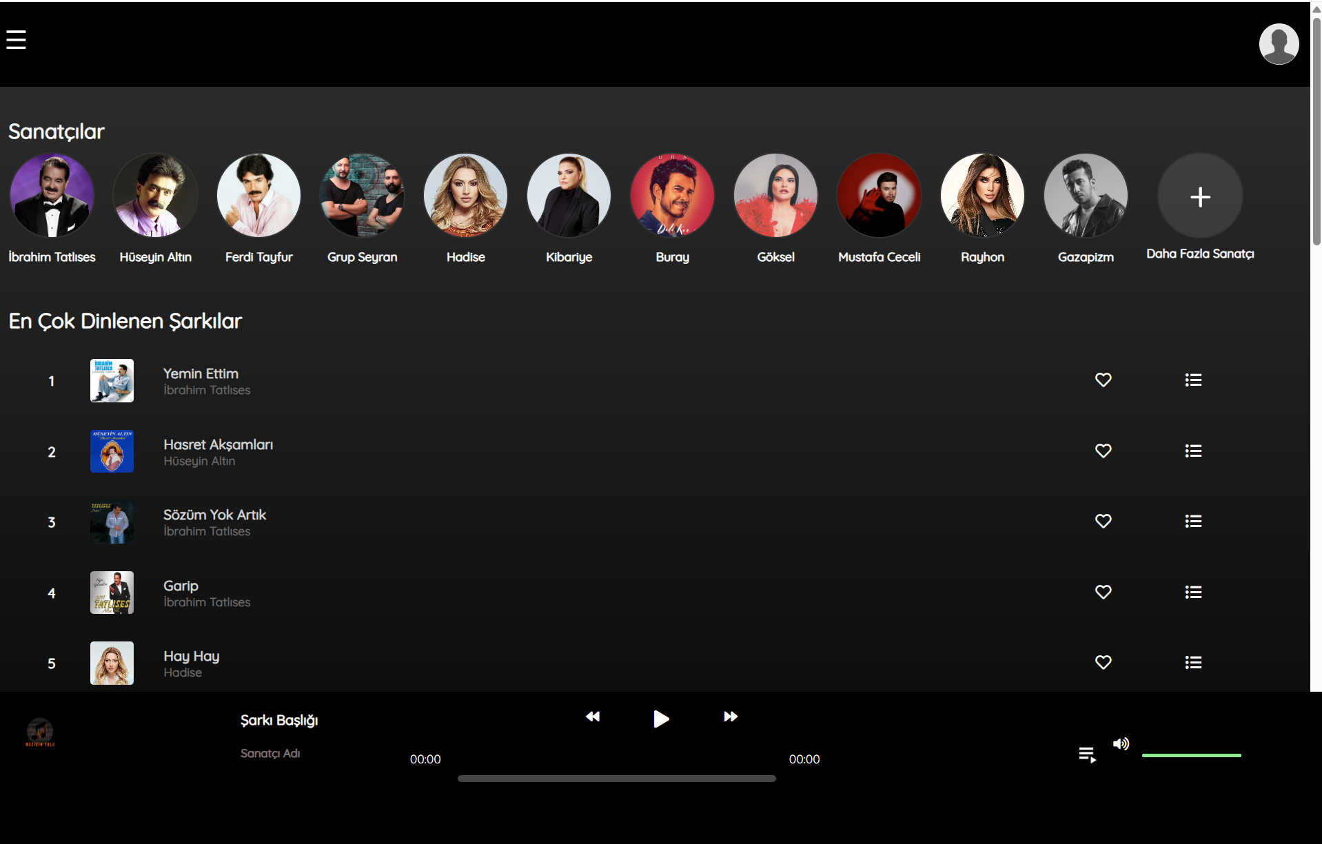The height and width of the screenshot is (844, 1322).
Task: Open the song title Hasret Akşamları
Action: (x=218, y=444)
